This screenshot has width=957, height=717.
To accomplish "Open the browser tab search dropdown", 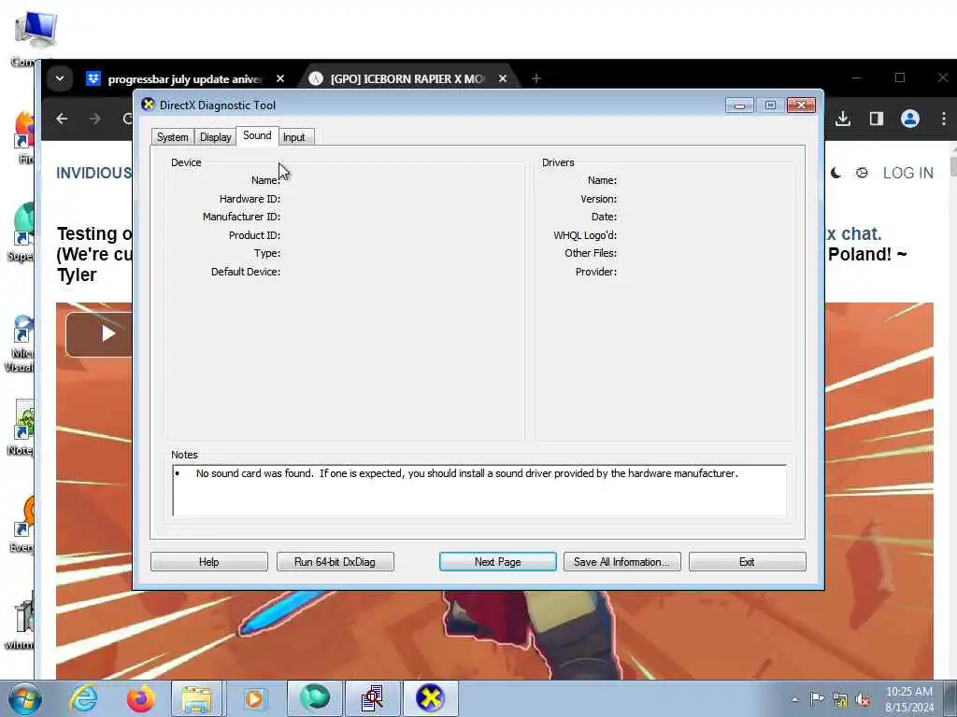I will tap(60, 78).
